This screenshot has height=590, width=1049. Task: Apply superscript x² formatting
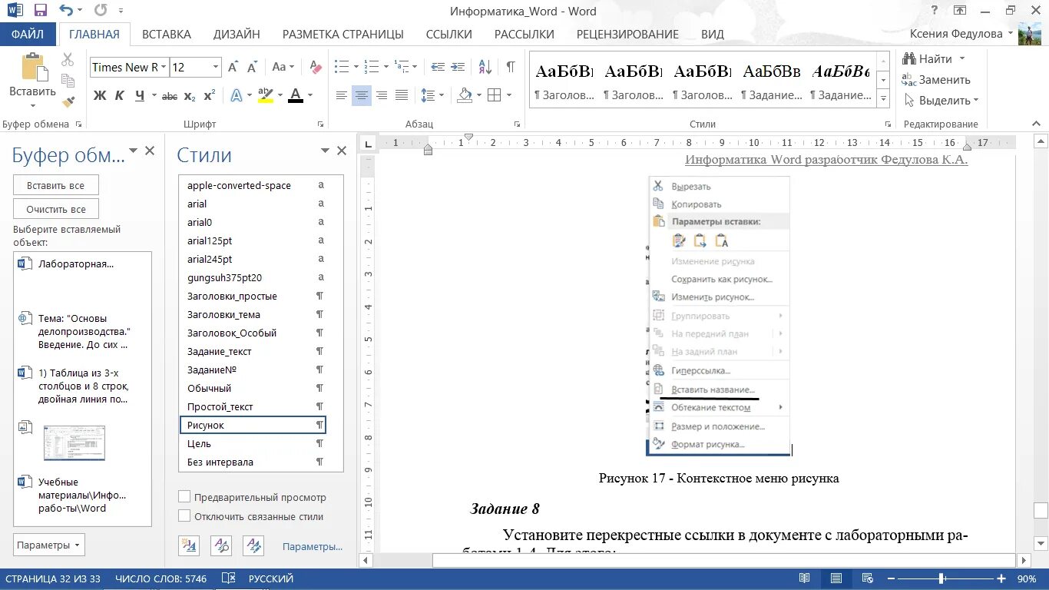coord(209,96)
